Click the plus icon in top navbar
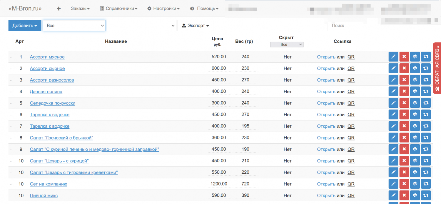The height and width of the screenshot is (204, 441). 59,9
